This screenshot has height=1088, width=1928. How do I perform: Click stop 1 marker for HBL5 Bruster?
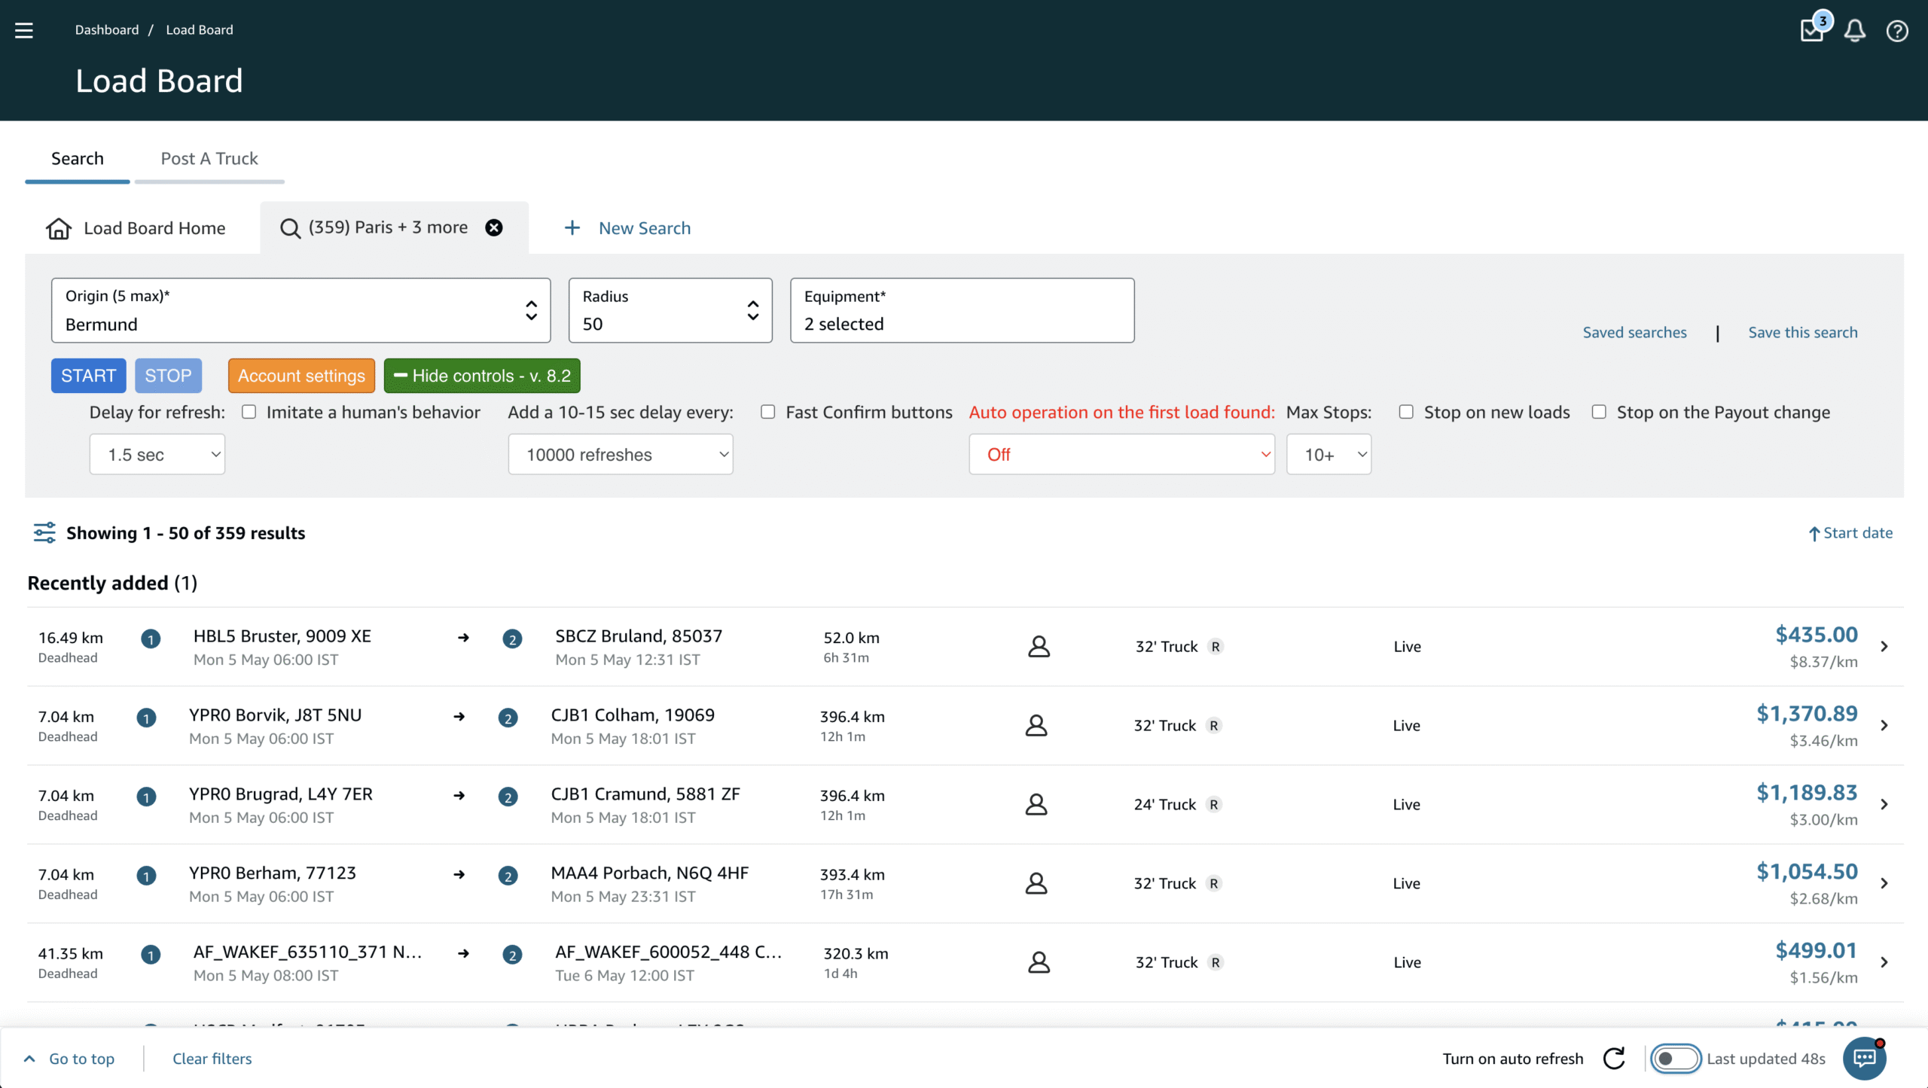point(151,639)
